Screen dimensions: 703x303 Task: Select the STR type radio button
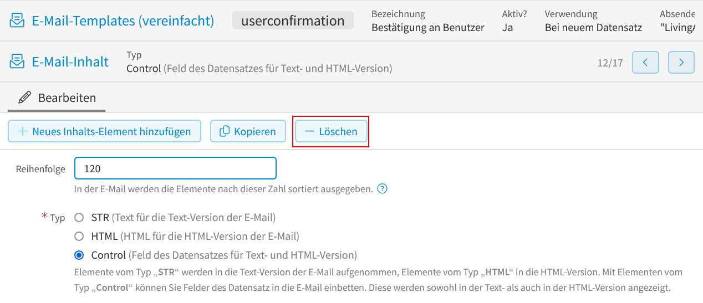click(x=79, y=217)
